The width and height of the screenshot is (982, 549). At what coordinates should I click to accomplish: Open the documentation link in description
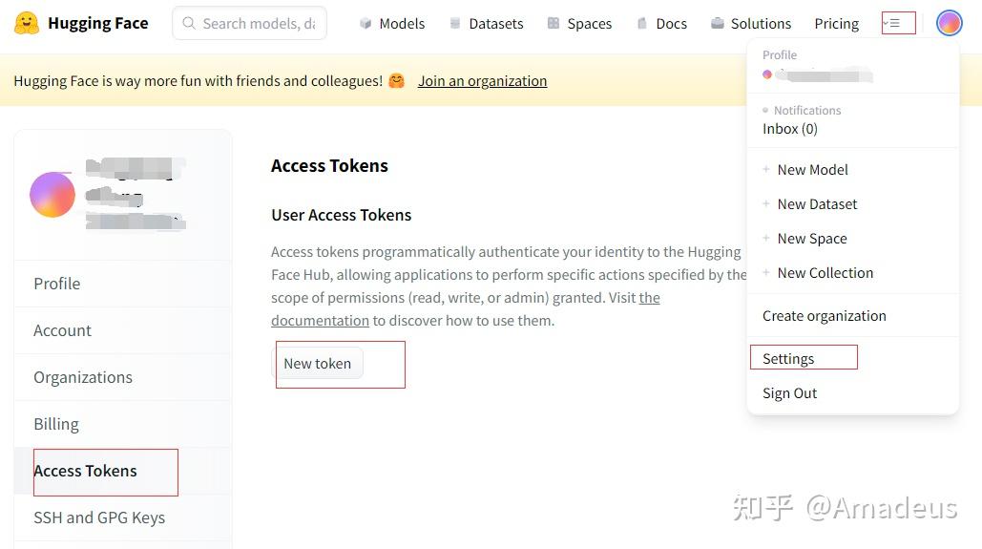tap(320, 321)
